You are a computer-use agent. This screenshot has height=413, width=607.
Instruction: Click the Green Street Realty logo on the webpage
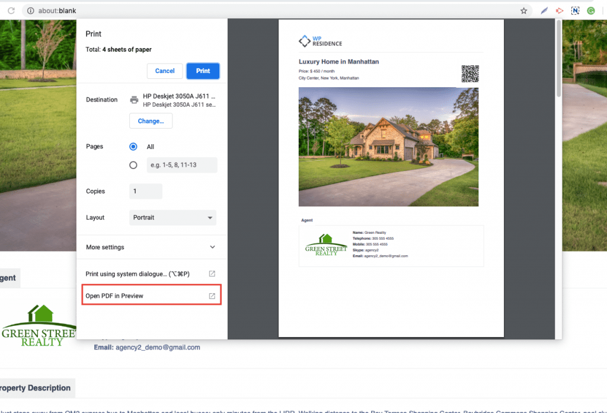pyautogui.click(x=39, y=325)
